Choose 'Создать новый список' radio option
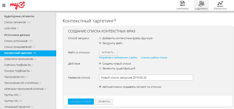Viewport: 234px width, 109px height. click(100, 64)
